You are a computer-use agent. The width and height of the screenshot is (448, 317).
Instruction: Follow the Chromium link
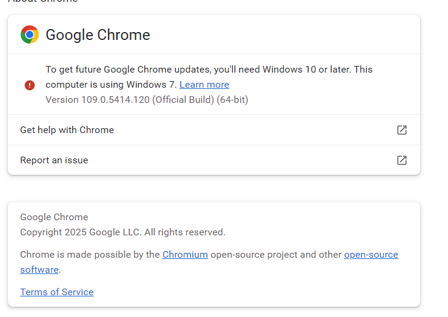[x=185, y=255]
